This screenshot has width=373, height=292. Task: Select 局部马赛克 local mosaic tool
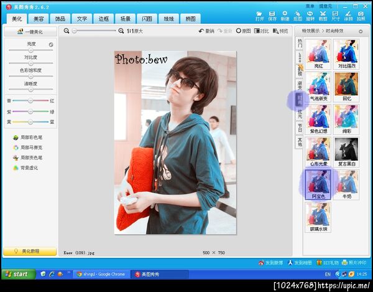pyautogui.click(x=28, y=148)
